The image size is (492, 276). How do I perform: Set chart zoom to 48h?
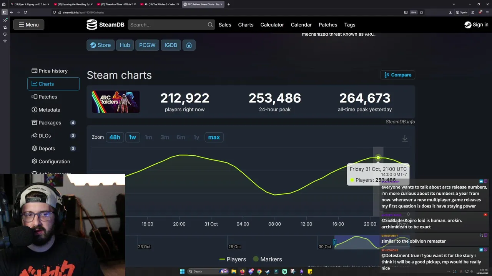click(x=115, y=137)
